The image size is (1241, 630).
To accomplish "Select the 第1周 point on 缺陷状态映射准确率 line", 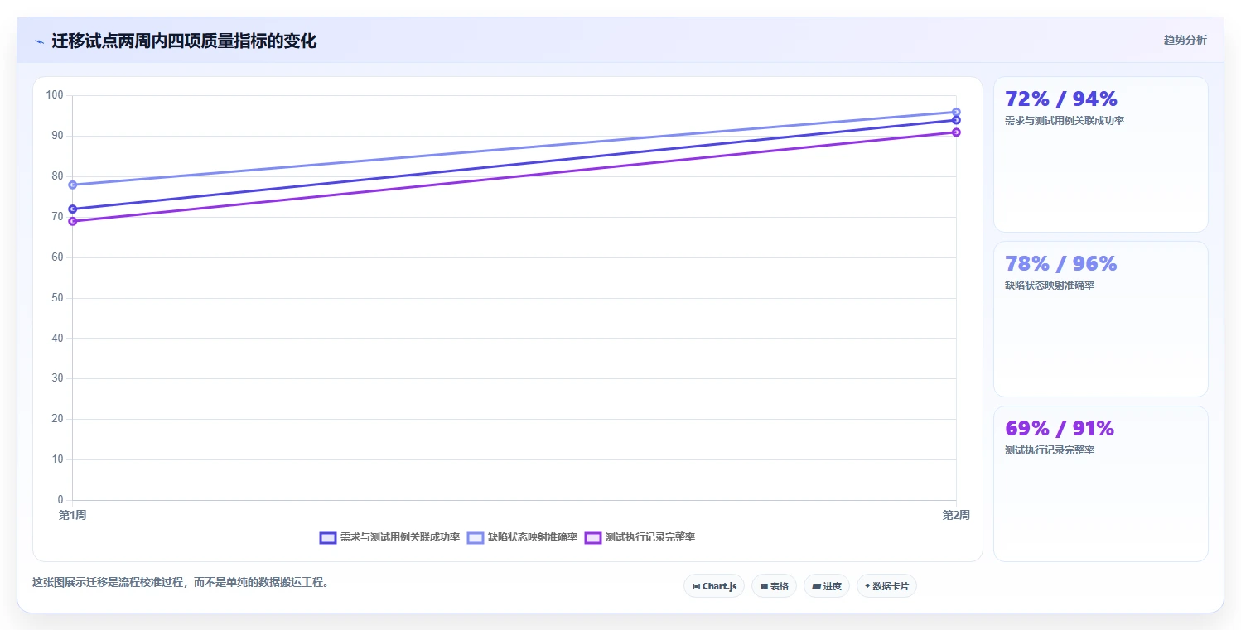I will [73, 185].
